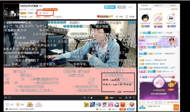Click the TA的视频 button
Image resolution: width=190 pixels, height=112 pixels.
(110, 7)
